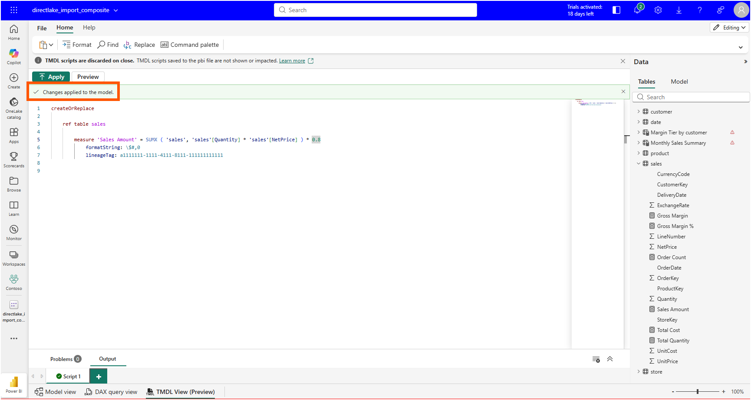Click the Apply button
The image size is (751, 400).
(x=51, y=77)
